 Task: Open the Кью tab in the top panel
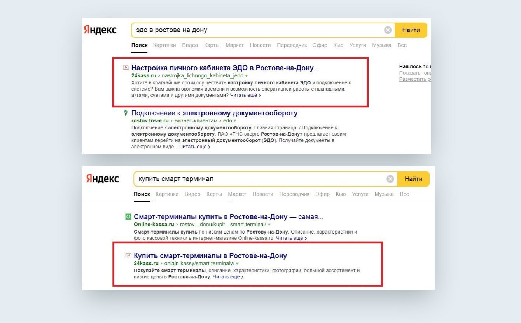(338, 45)
